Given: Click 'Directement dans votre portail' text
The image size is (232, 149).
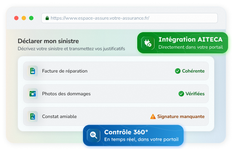Looking at the screenshot, I should point(191,47).
